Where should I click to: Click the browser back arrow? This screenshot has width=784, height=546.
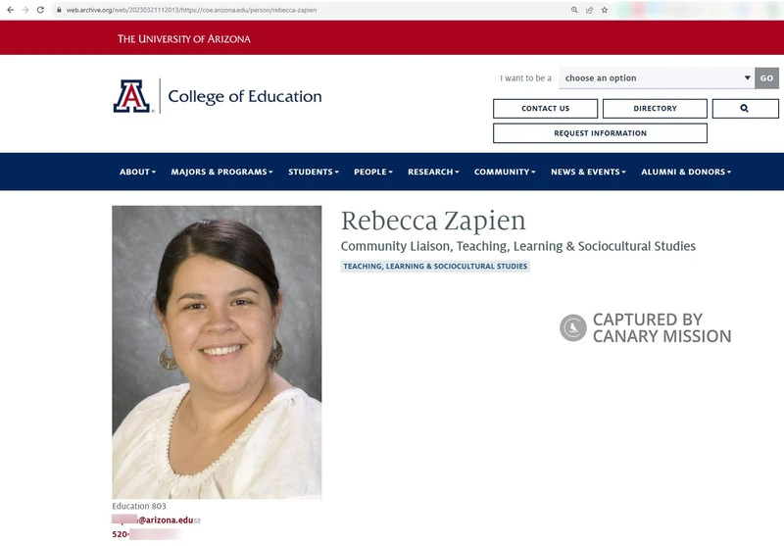[x=10, y=10]
